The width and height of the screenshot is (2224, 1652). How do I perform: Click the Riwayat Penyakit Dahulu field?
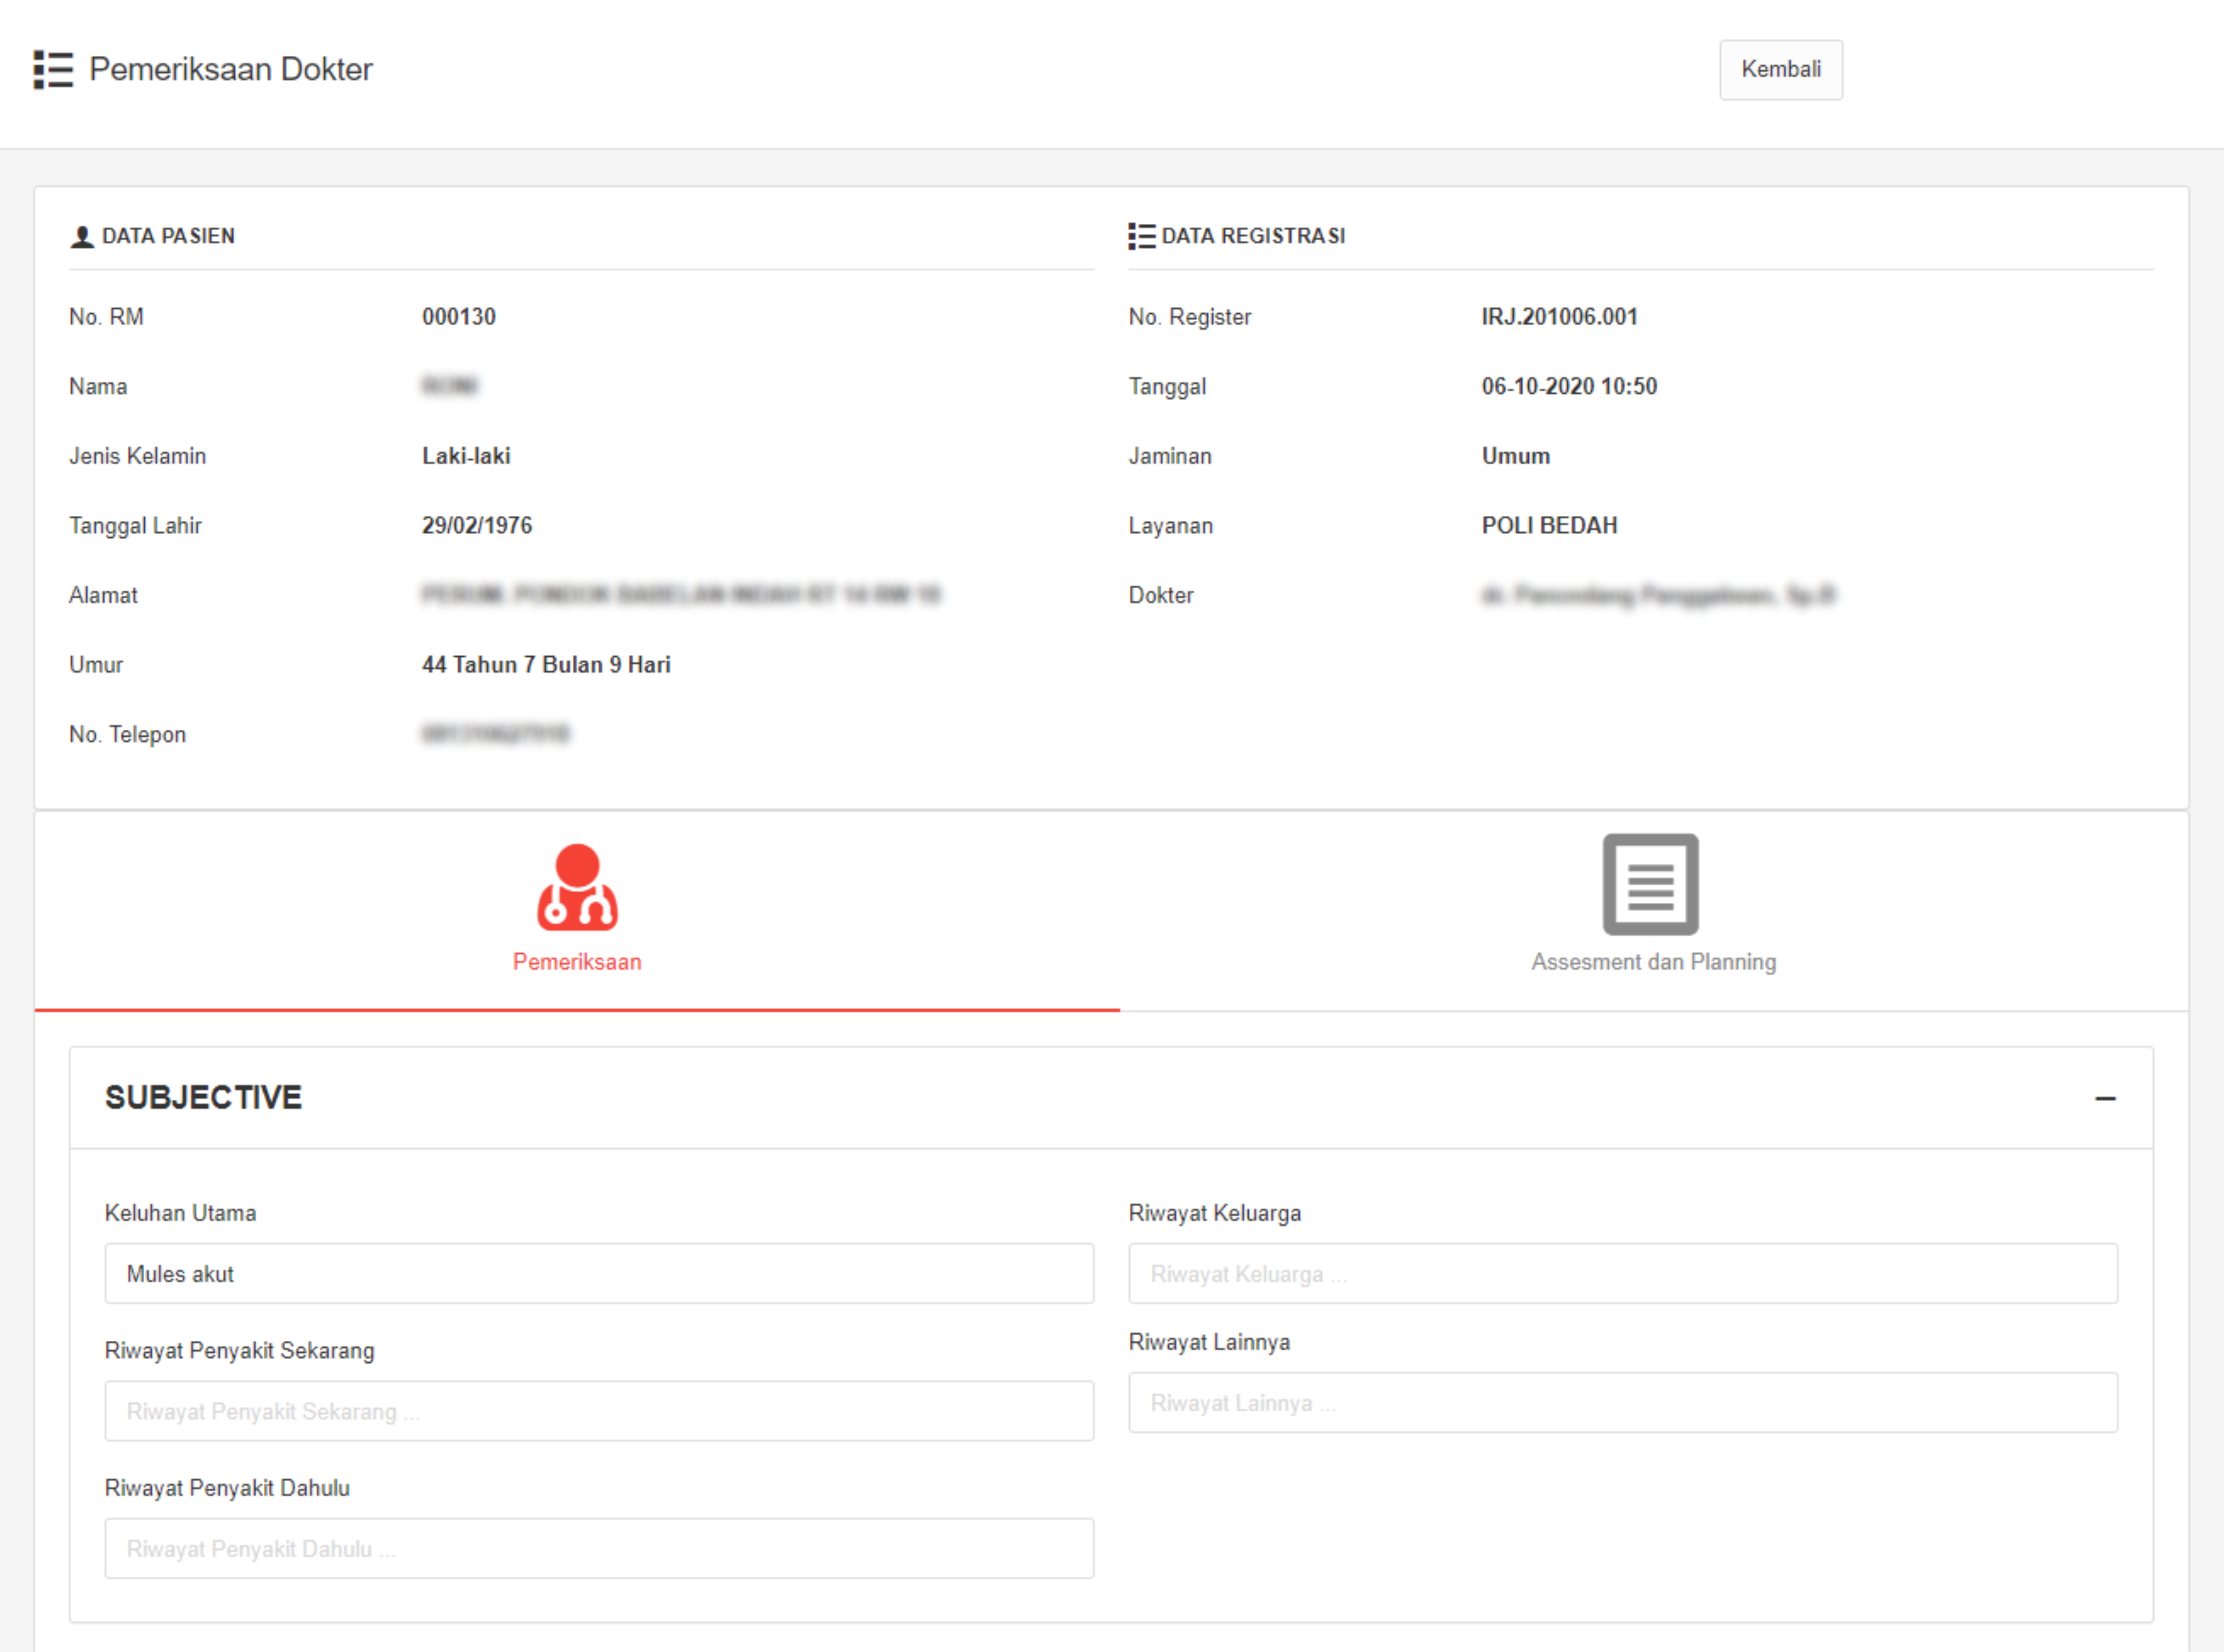pyautogui.click(x=598, y=1548)
